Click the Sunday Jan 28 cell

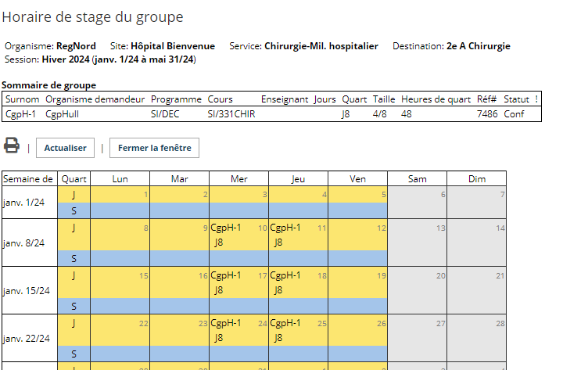tap(477, 338)
